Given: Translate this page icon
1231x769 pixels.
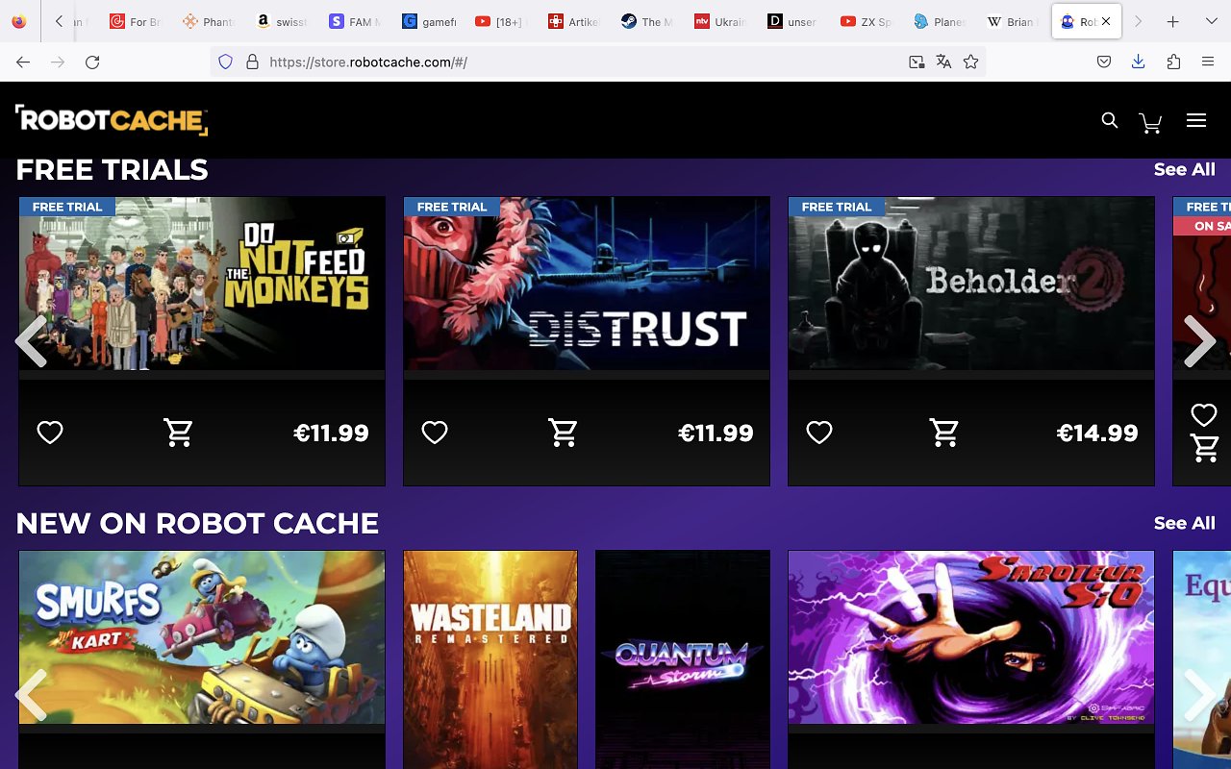Looking at the screenshot, I should [943, 62].
